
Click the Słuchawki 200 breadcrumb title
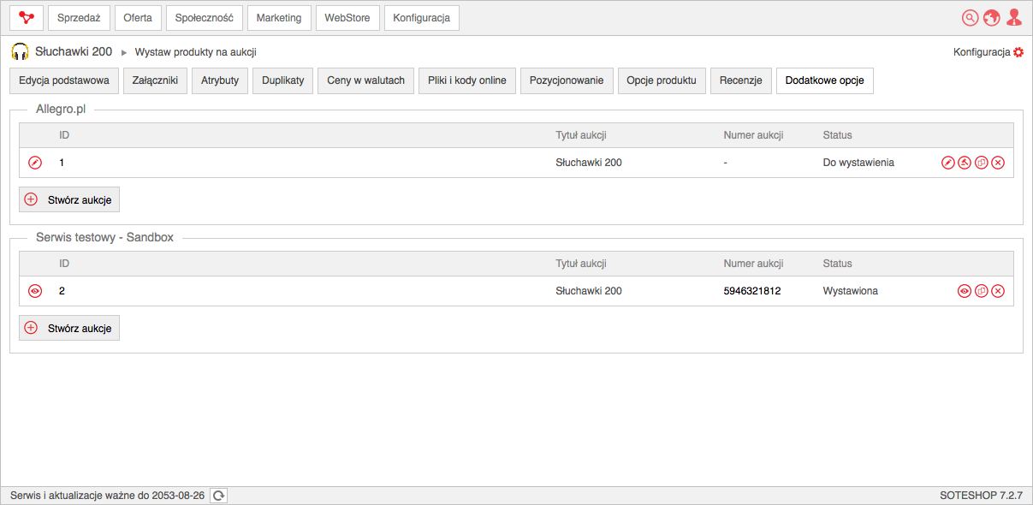[74, 52]
